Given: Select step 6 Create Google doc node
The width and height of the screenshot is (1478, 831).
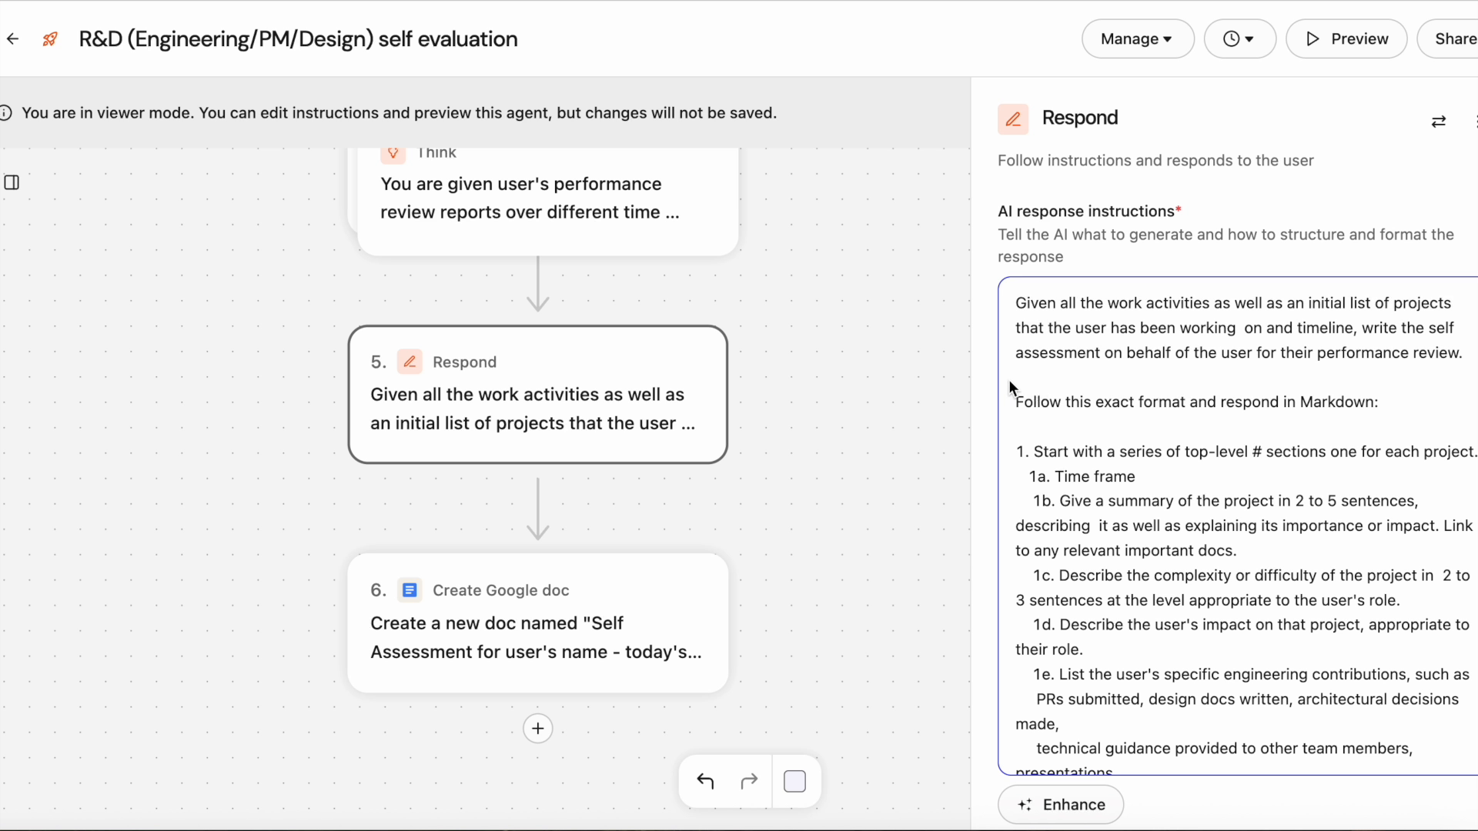Looking at the screenshot, I should click(x=537, y=623).
